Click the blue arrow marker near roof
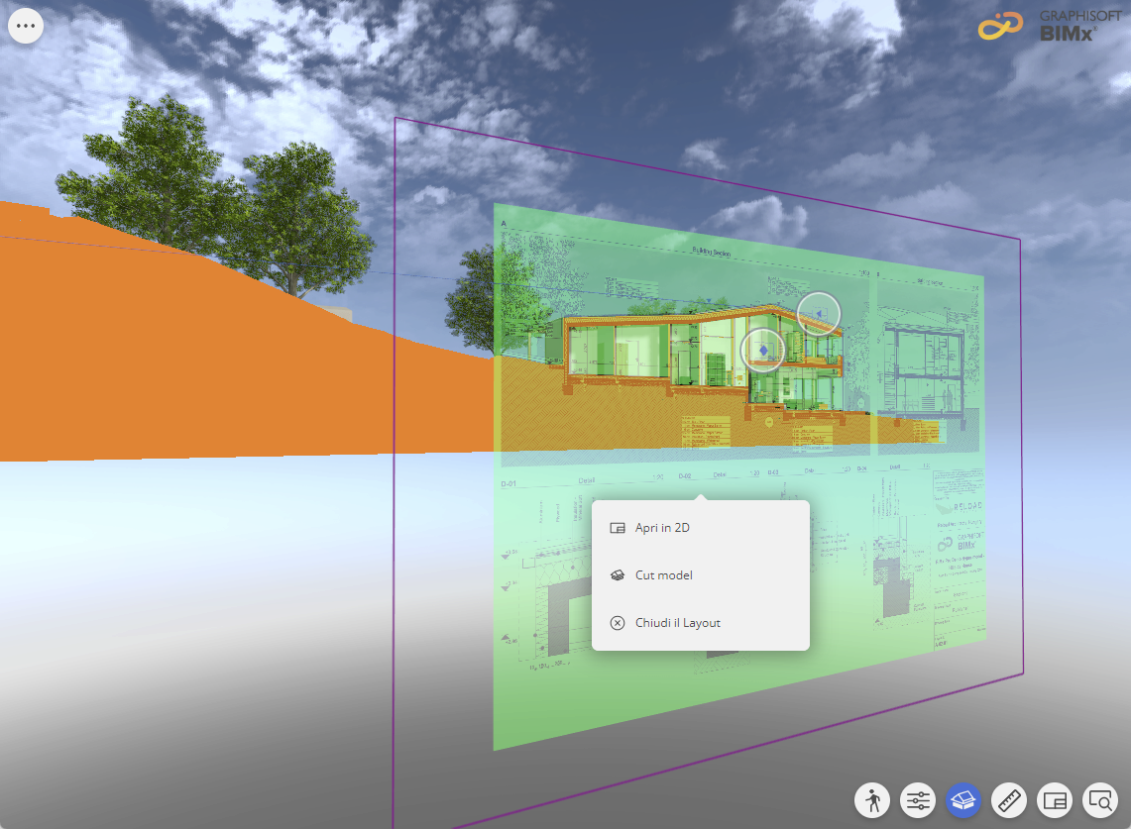 (x=819, y=314)
